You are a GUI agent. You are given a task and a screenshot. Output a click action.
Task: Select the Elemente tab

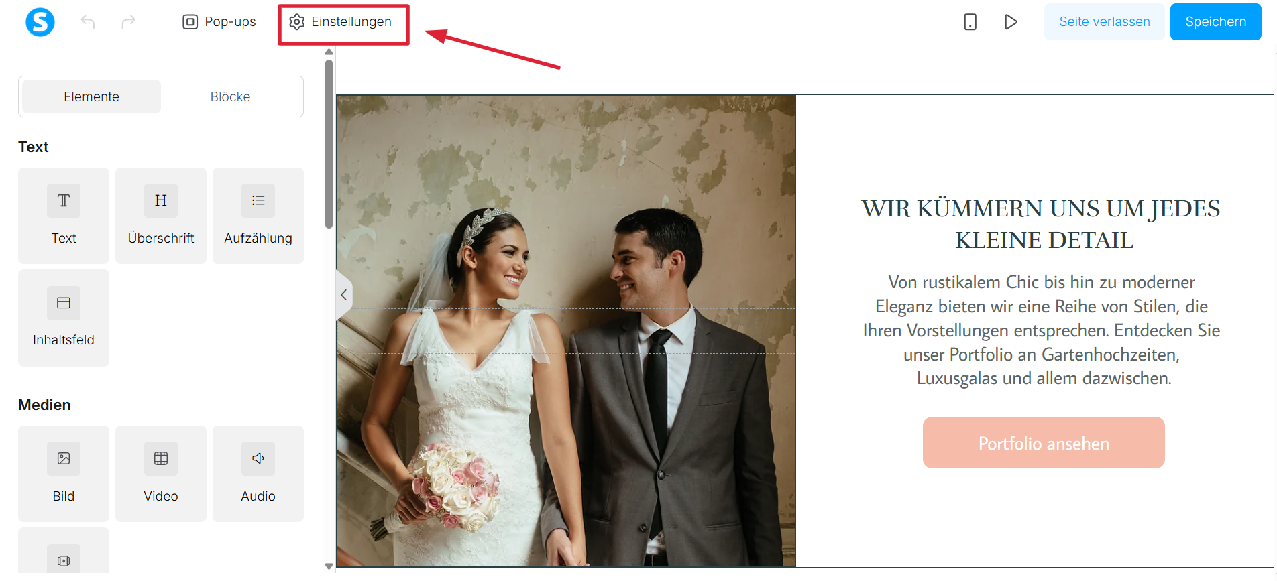(92, 96)
